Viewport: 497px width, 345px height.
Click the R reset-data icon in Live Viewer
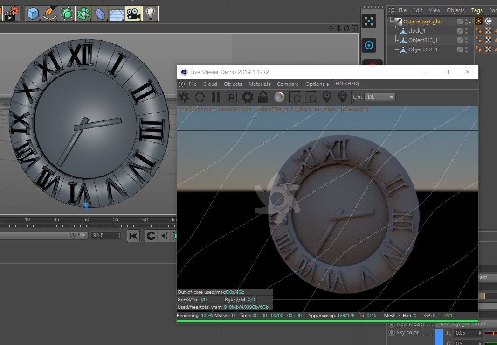click(x=232, y=97)
